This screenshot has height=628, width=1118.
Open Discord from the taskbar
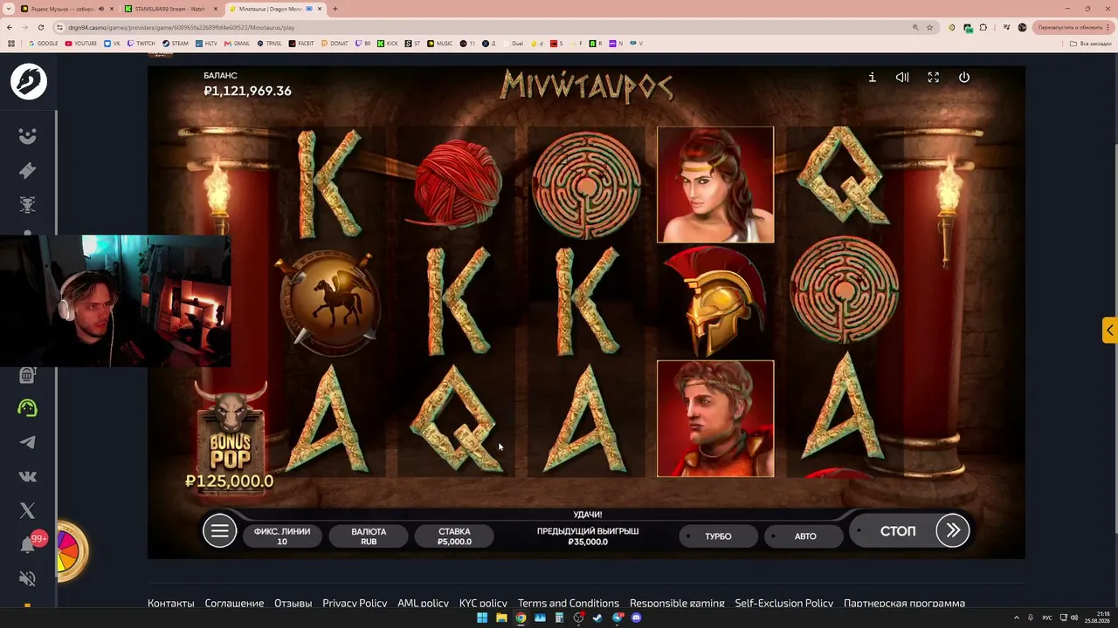point(636,618)
